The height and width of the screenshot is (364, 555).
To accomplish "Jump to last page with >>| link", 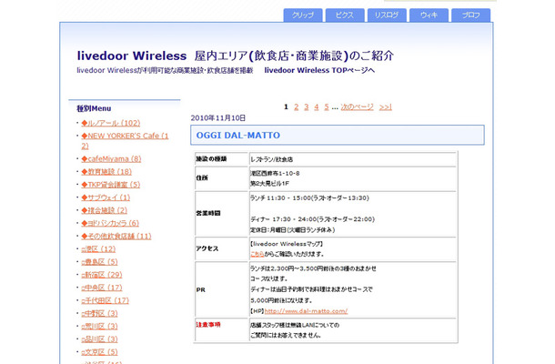I will [386, 106].
